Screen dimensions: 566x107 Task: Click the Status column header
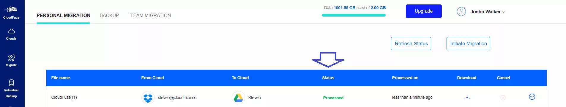pyautogui.click(x=328, y=78)
